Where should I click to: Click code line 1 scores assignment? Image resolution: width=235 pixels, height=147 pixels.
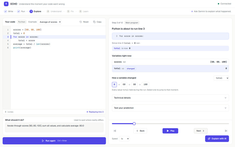(x=27, y=30)
